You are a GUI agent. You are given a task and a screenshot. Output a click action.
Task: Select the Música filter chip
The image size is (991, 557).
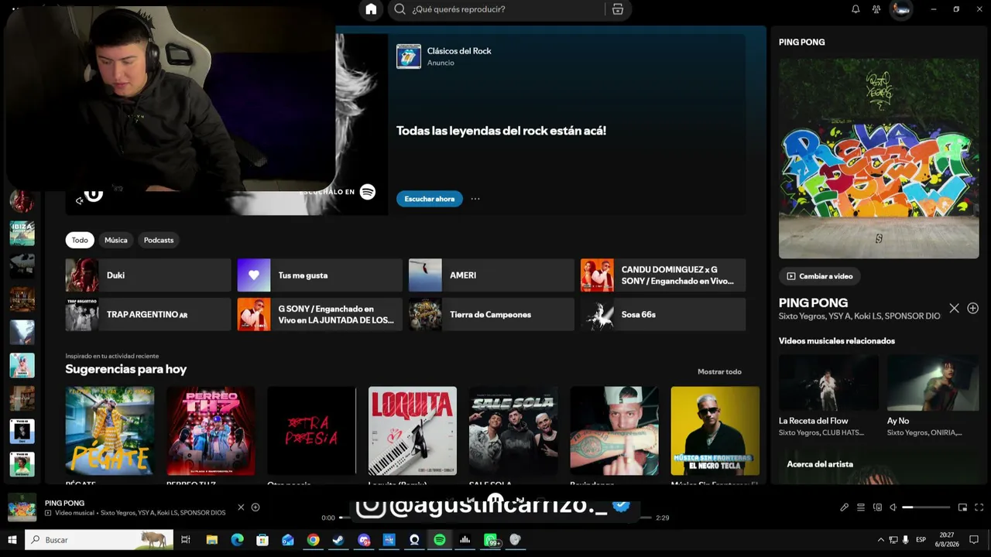(x=116, y=240)
